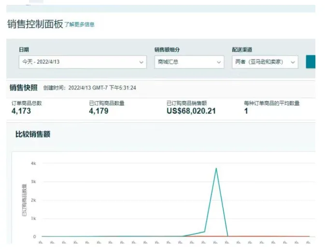The width and height of the screenshot is (327, 251).
Task: Click the chart's green line peak
Action: pyautogui.click(x=216, y=168)
